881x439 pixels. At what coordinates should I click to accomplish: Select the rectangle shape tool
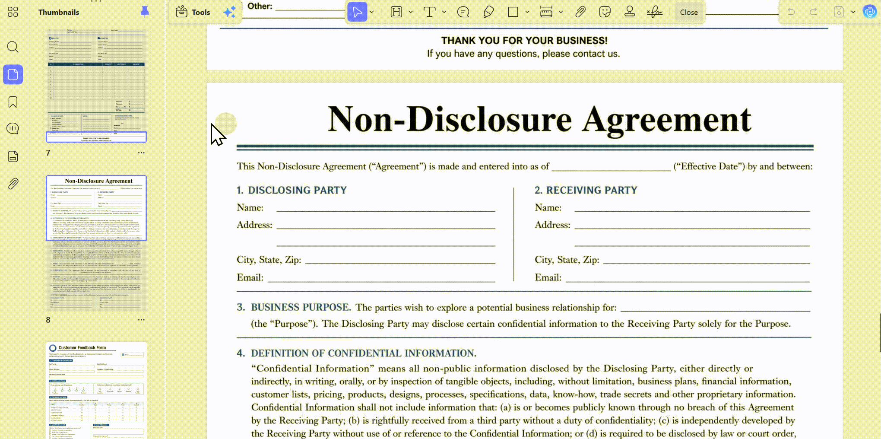513,12
